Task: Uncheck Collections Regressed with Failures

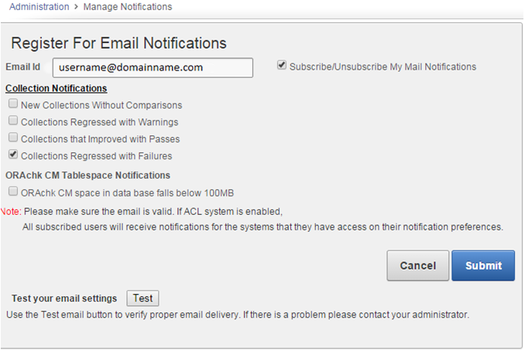Action: coord(13,155)
